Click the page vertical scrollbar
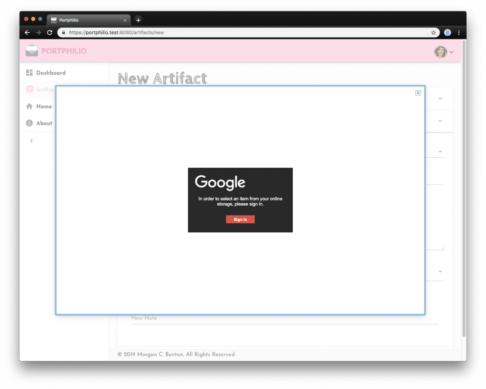486x389 pixels. (x=464, y=188)
